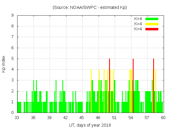172x129 pixels.
Task: Click the 'Kp index' vertical axis label
Action: (4, 64)
